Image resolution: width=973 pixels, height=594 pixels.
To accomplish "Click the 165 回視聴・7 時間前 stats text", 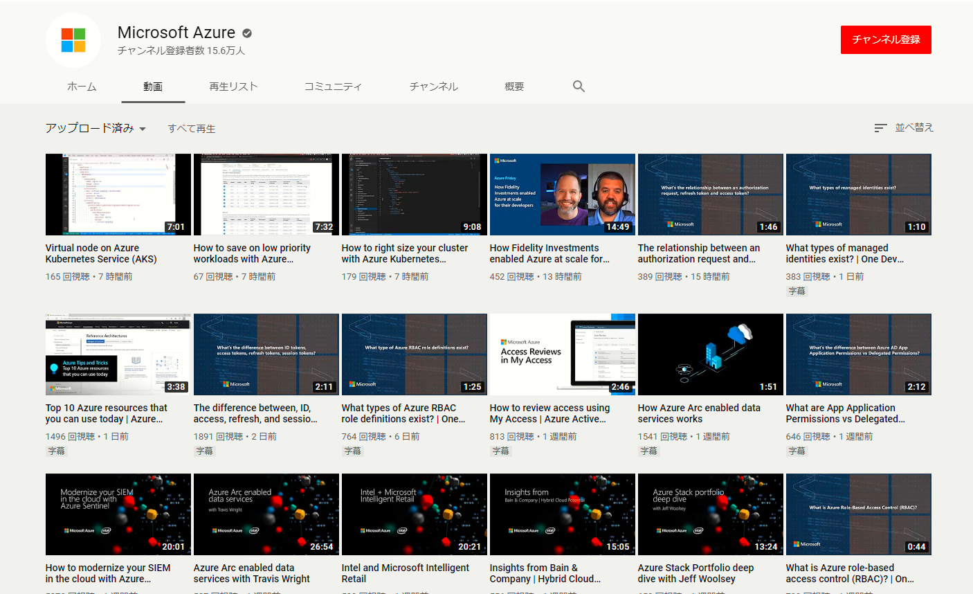I will (89, 277).
